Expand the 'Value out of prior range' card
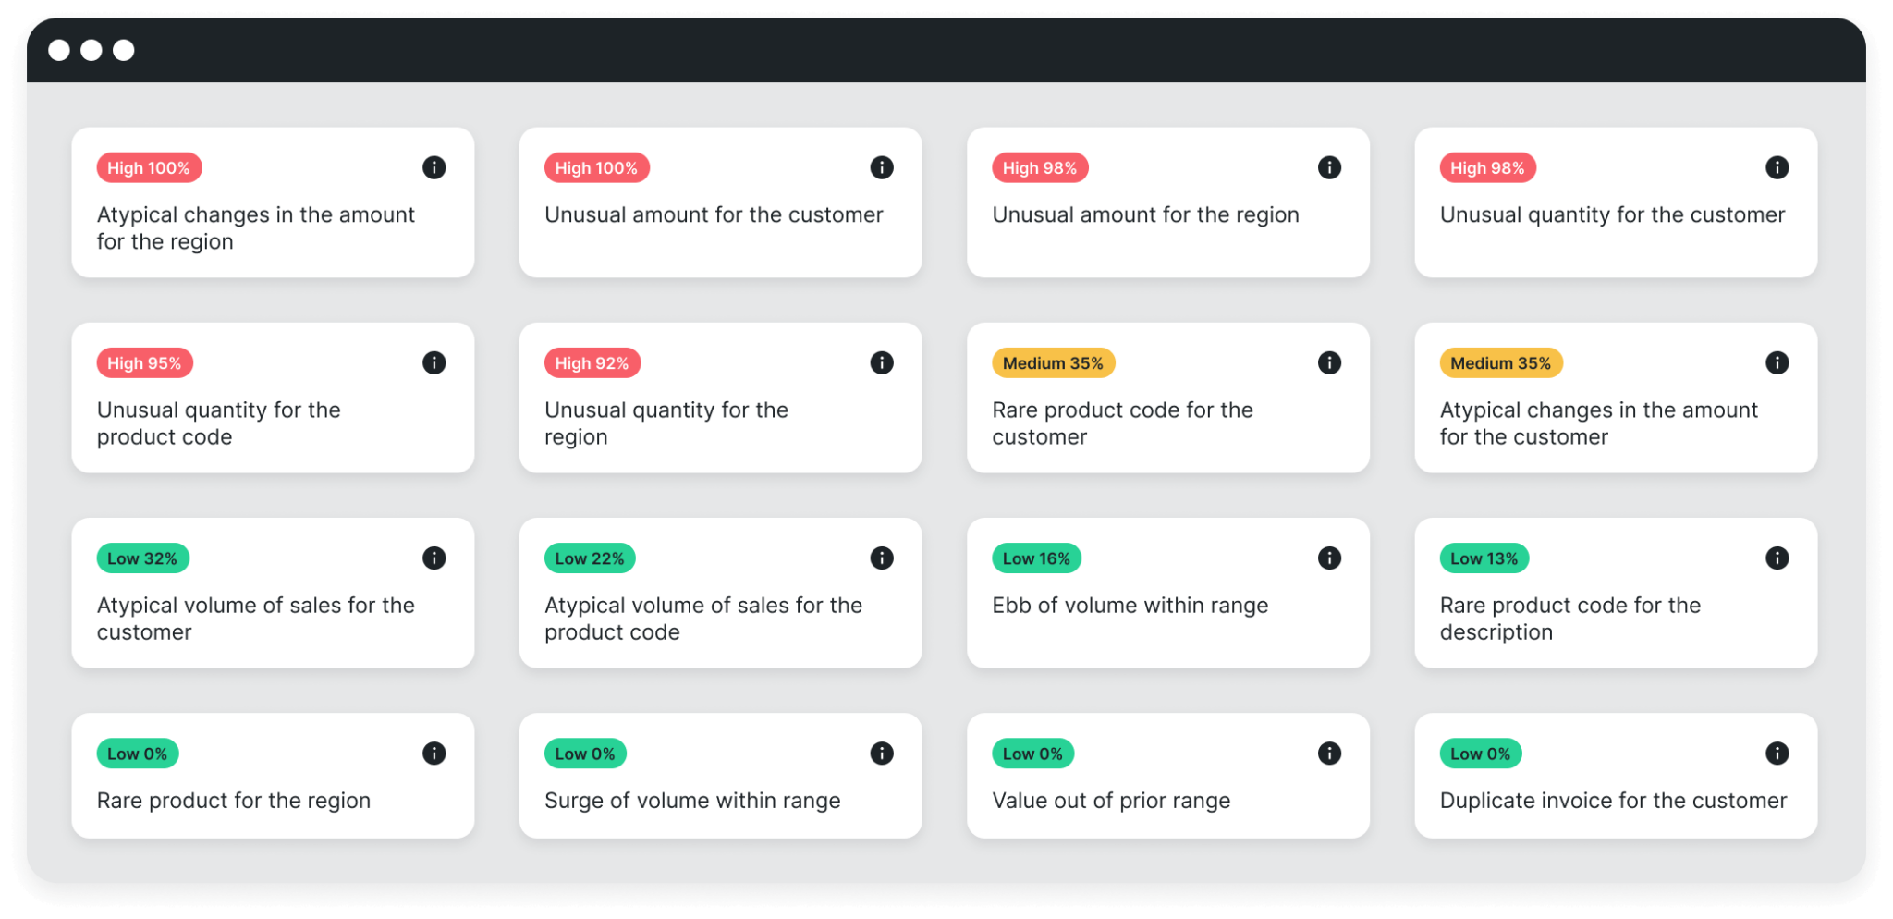This screenshot has width=1893, height=919. pyautogui.click(x=1167, y=776)
